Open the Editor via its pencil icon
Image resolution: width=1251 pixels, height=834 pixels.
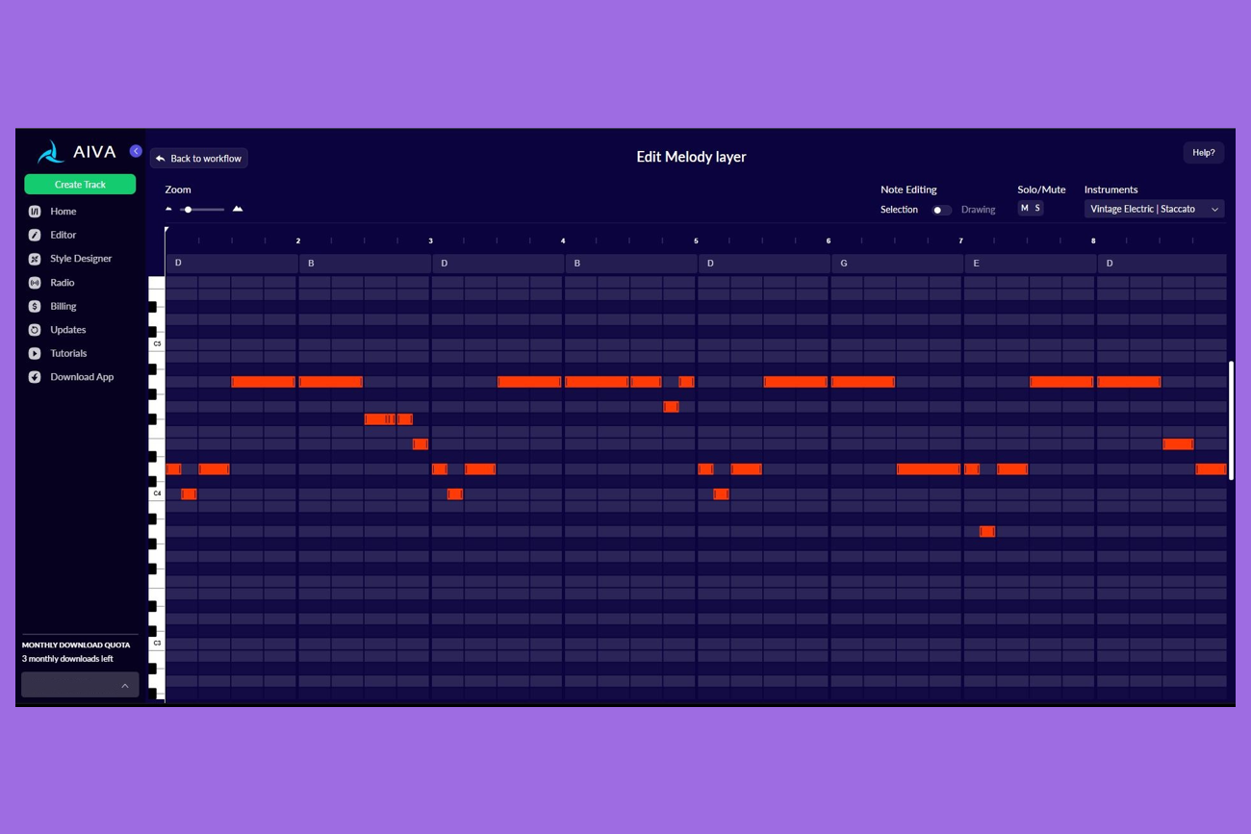pyautogui.click(x=35, y=235)
